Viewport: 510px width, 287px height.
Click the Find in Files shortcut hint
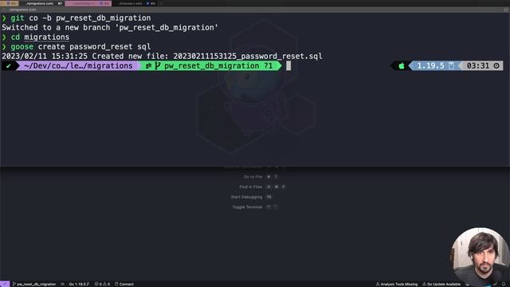tap(262, 187)
